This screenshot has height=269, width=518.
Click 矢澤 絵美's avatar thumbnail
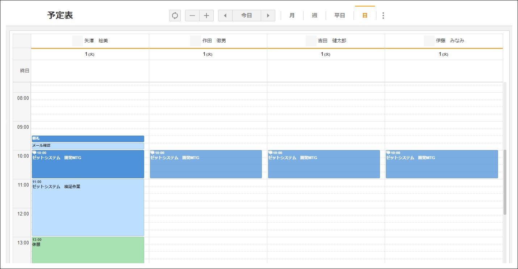point(78,41)
